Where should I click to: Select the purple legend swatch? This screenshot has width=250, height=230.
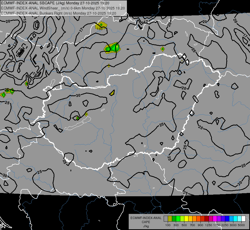point(219,219)
